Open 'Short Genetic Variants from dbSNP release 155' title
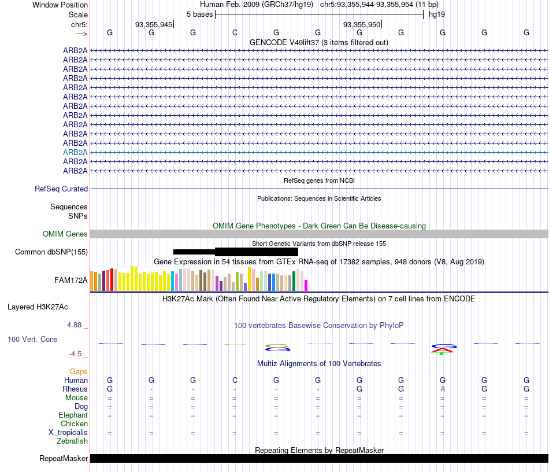The height and width of the screenshot is (472, 549). coord(319,244)
